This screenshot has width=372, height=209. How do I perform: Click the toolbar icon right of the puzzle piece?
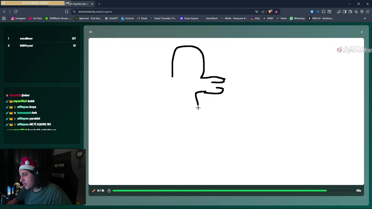point(329,12)
